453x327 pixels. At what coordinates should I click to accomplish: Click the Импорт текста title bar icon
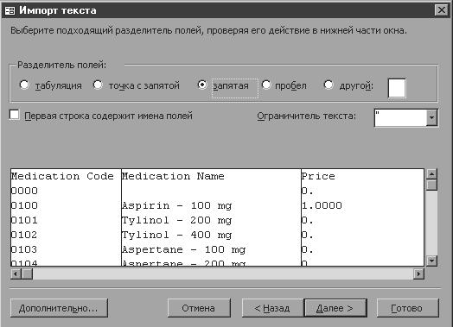(x=10, y=10)
